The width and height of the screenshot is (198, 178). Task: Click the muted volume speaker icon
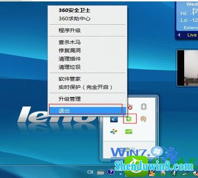coord(195,173)
